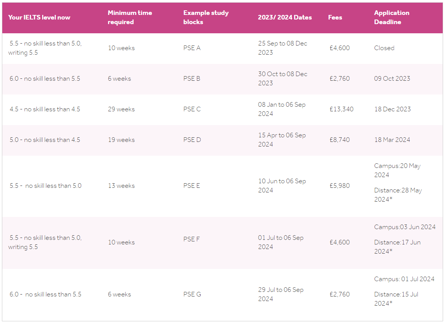Click the 'Distance:15 Jul 2024*' deadline
Screen dimensions: 445x324
click(x=396, y=299)
